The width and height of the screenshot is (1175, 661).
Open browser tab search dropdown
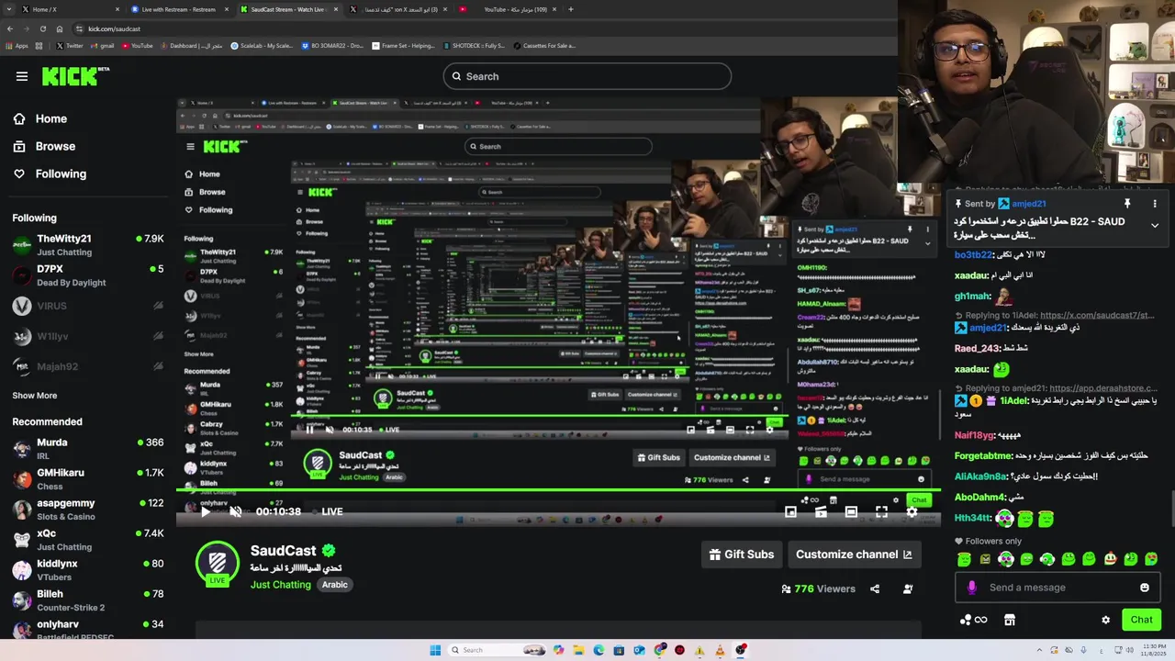click(x=8, y=9)
